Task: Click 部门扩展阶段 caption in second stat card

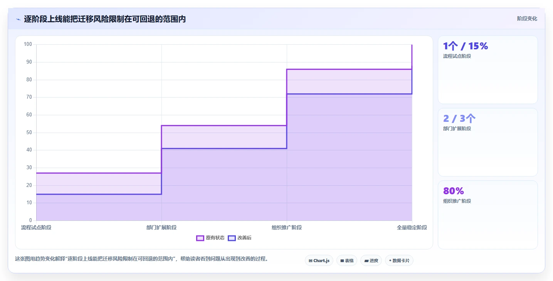Action: [457, 128]
